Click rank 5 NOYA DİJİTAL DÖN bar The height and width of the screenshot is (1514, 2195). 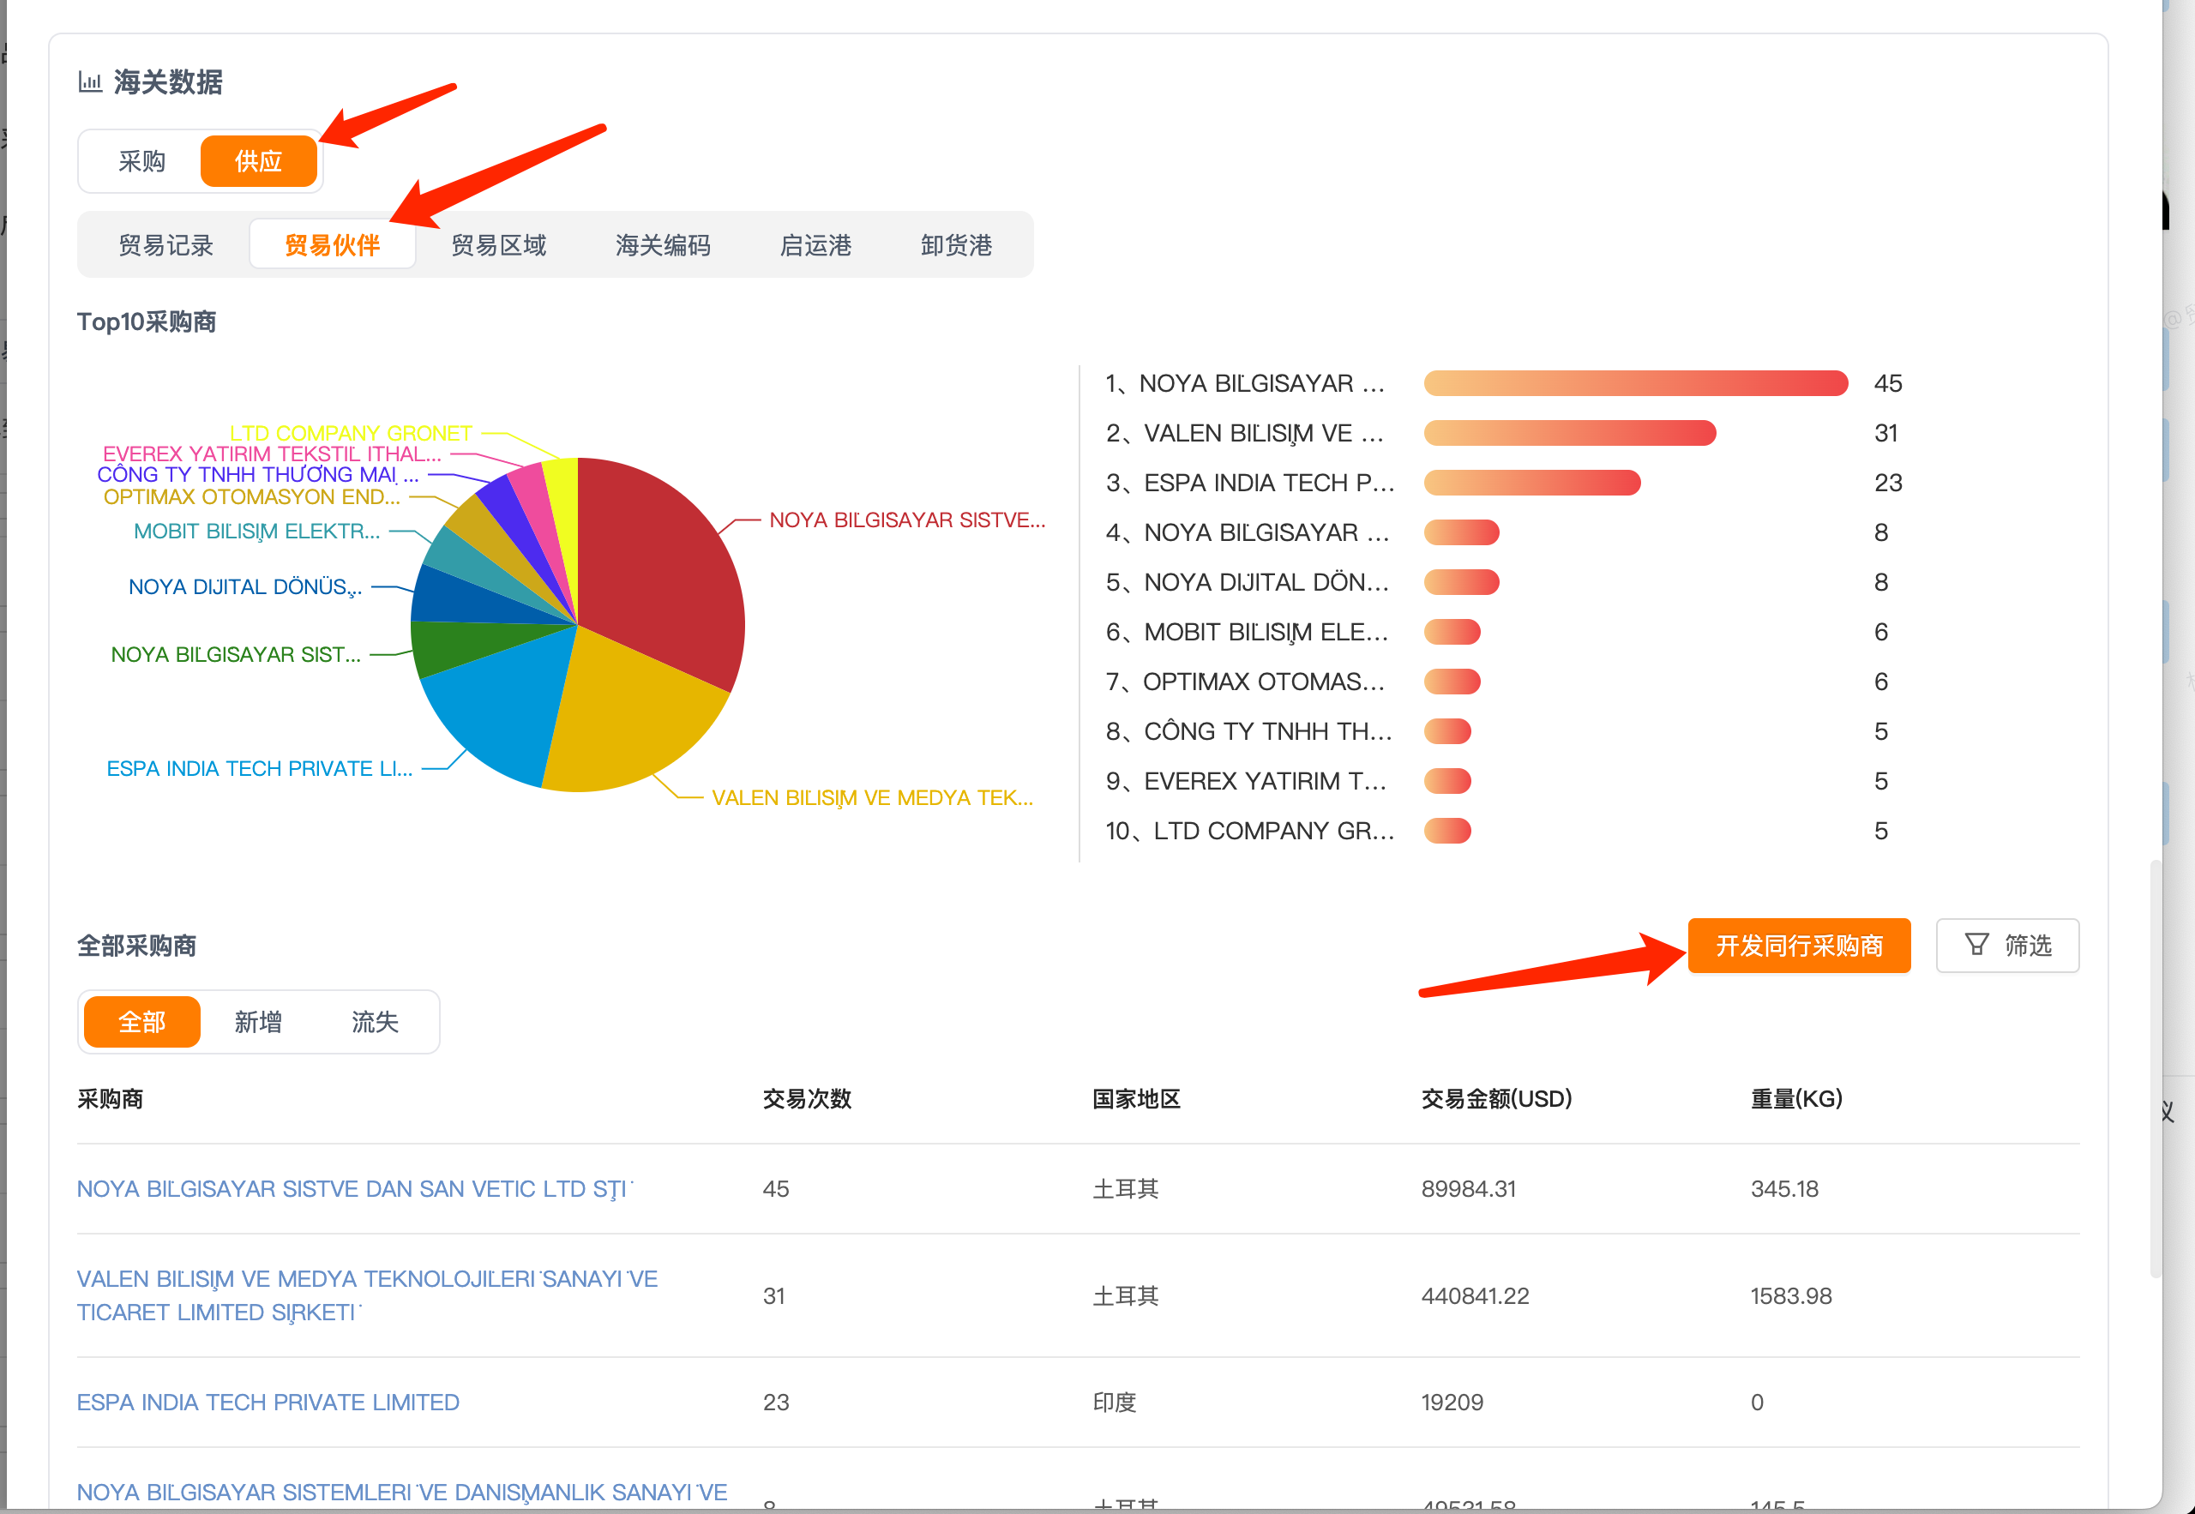pyautogui.click(x=1462, y=581)
